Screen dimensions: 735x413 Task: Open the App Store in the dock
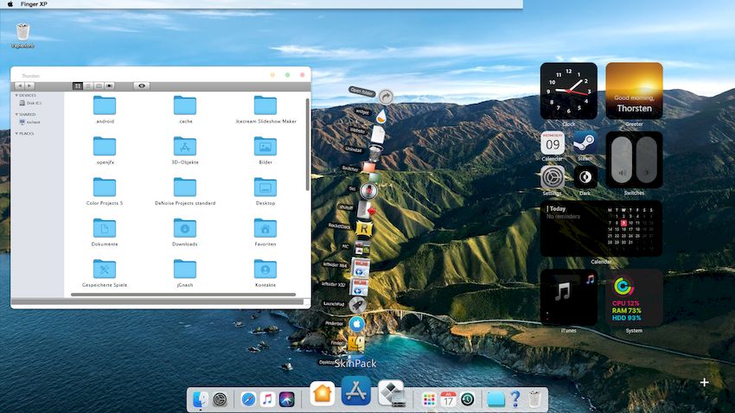[355, 391]
